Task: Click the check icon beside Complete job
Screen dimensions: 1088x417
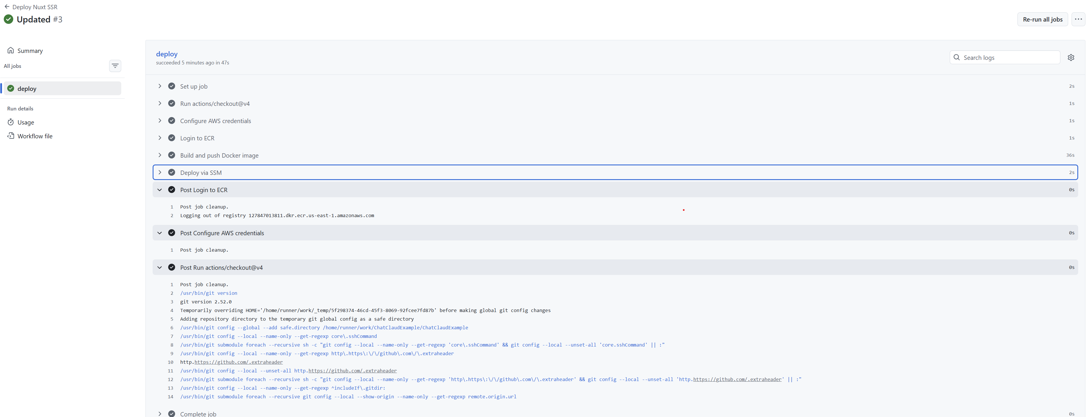Action: (171, 414)
